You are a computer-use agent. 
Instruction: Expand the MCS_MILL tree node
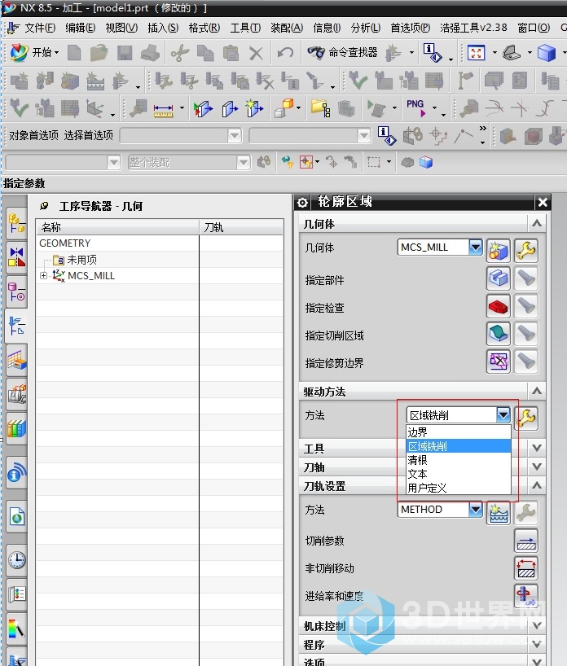point(43,276)
